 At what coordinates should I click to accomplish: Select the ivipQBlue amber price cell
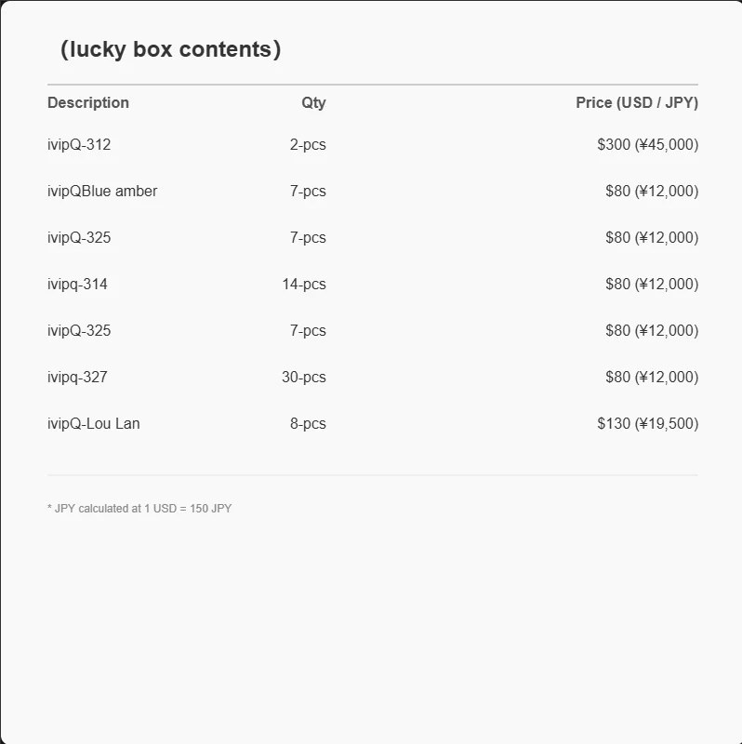click(x=651, y=191)
